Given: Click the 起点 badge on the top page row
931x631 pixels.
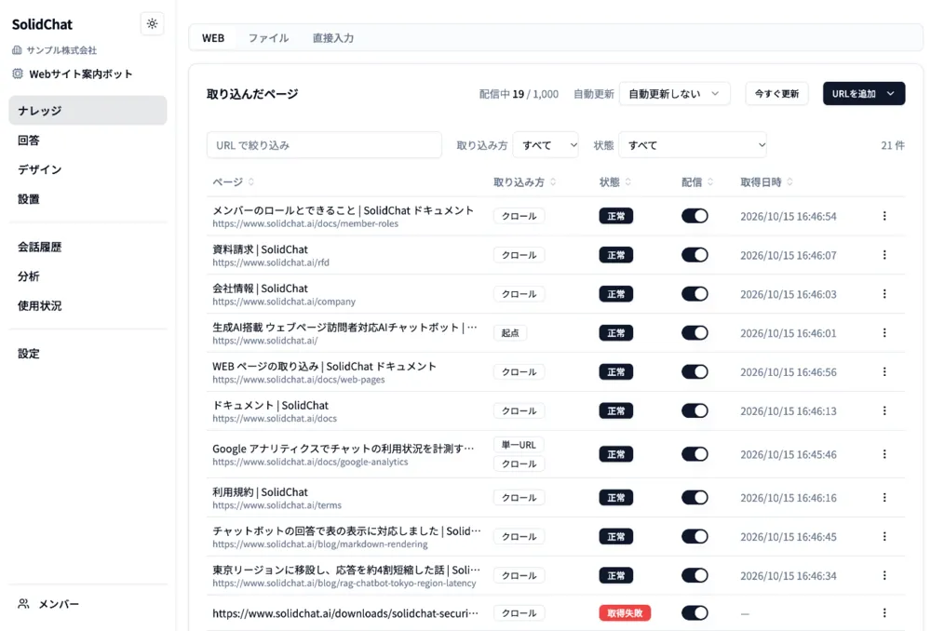Looking at the screenshot, I should click(510, 333).
